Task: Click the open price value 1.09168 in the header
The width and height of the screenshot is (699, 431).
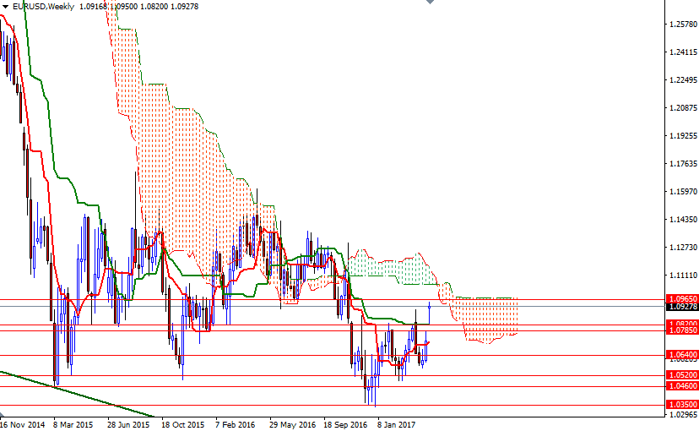Action: coord(93,7)
